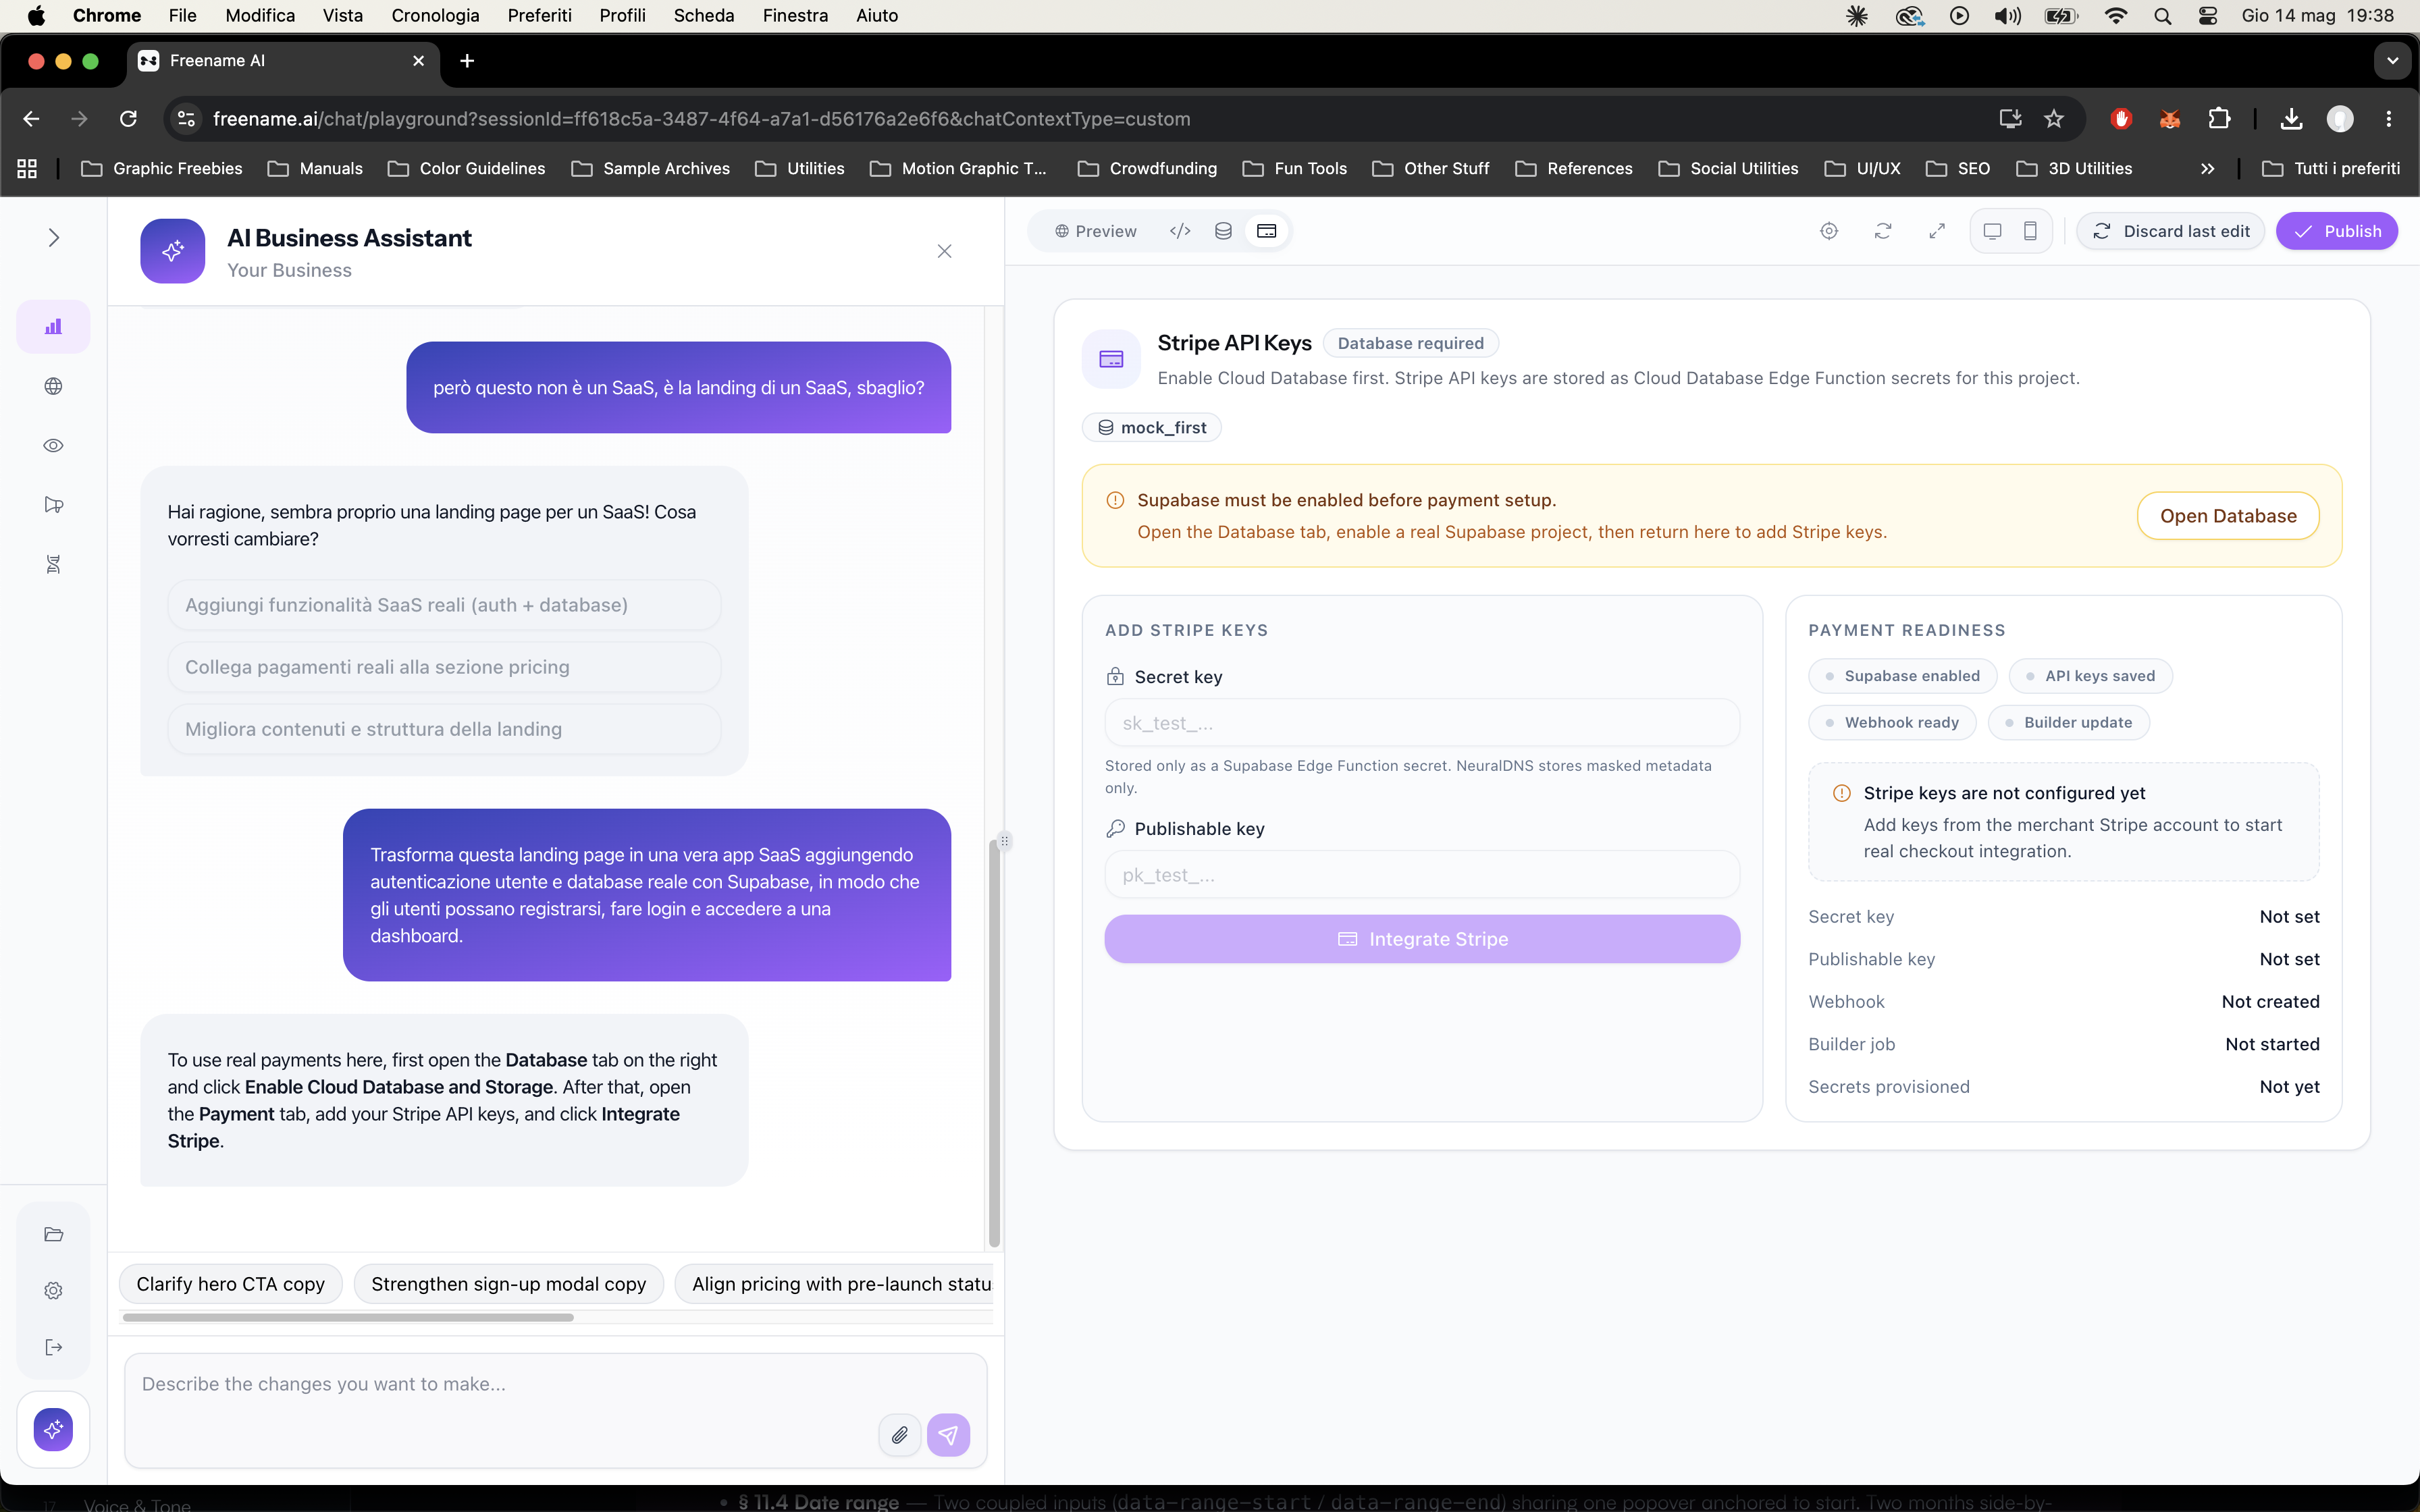Image resolution: width=2420 pixels, height=1512 pixels.
Task: Click the Supabase enabled status chip
Action: [x=1902, y=676]
